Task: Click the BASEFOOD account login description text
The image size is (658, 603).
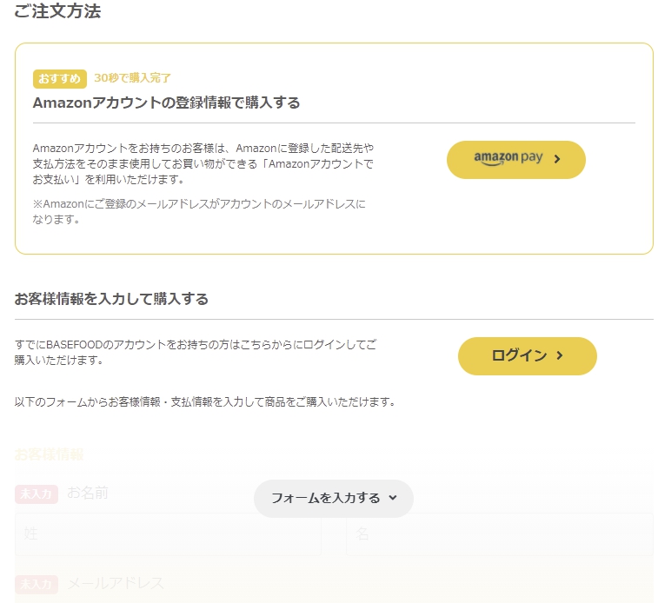Action: click(x=196, y=352)
